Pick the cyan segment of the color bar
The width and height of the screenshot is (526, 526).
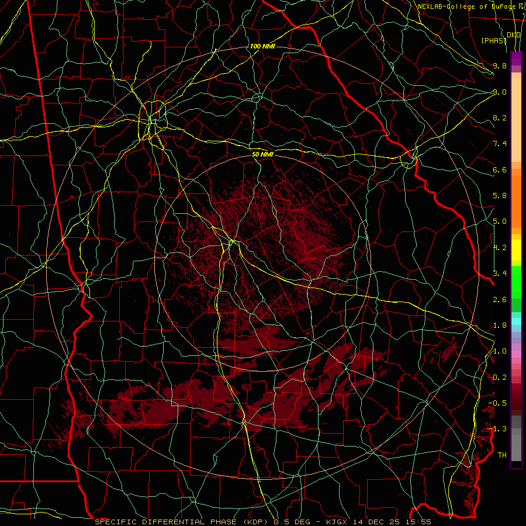[x=516, y=321]
